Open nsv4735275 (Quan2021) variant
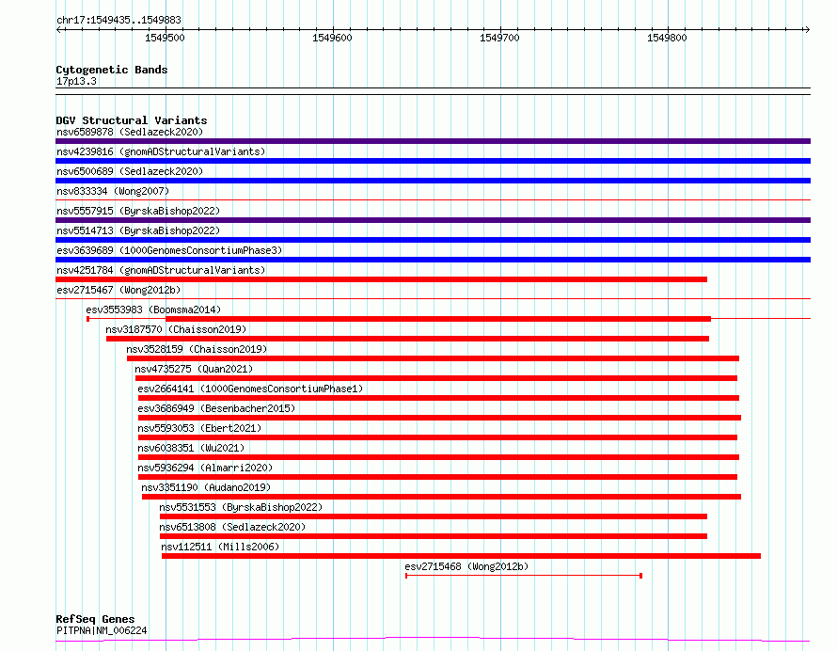This screenshot has width=837, height=651. tap(194, 369)
